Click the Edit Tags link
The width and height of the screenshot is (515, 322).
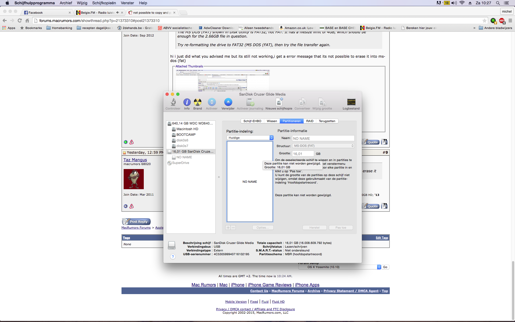point(382,238)
